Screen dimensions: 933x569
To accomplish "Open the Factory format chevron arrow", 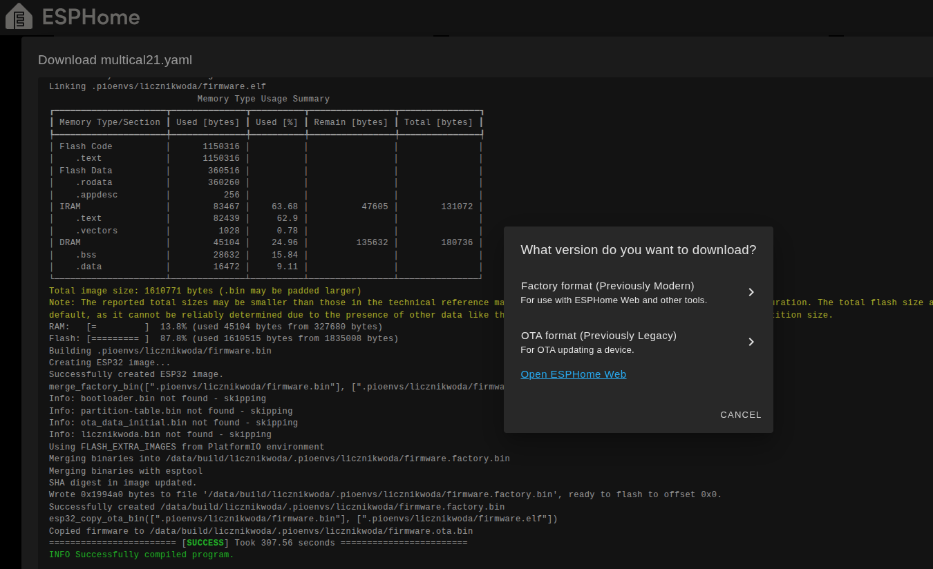I will coord(751,292).
